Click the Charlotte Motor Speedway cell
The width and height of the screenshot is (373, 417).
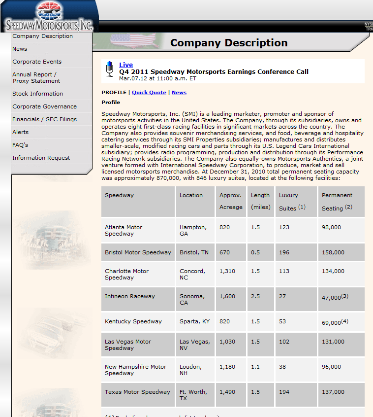point(138,274)
